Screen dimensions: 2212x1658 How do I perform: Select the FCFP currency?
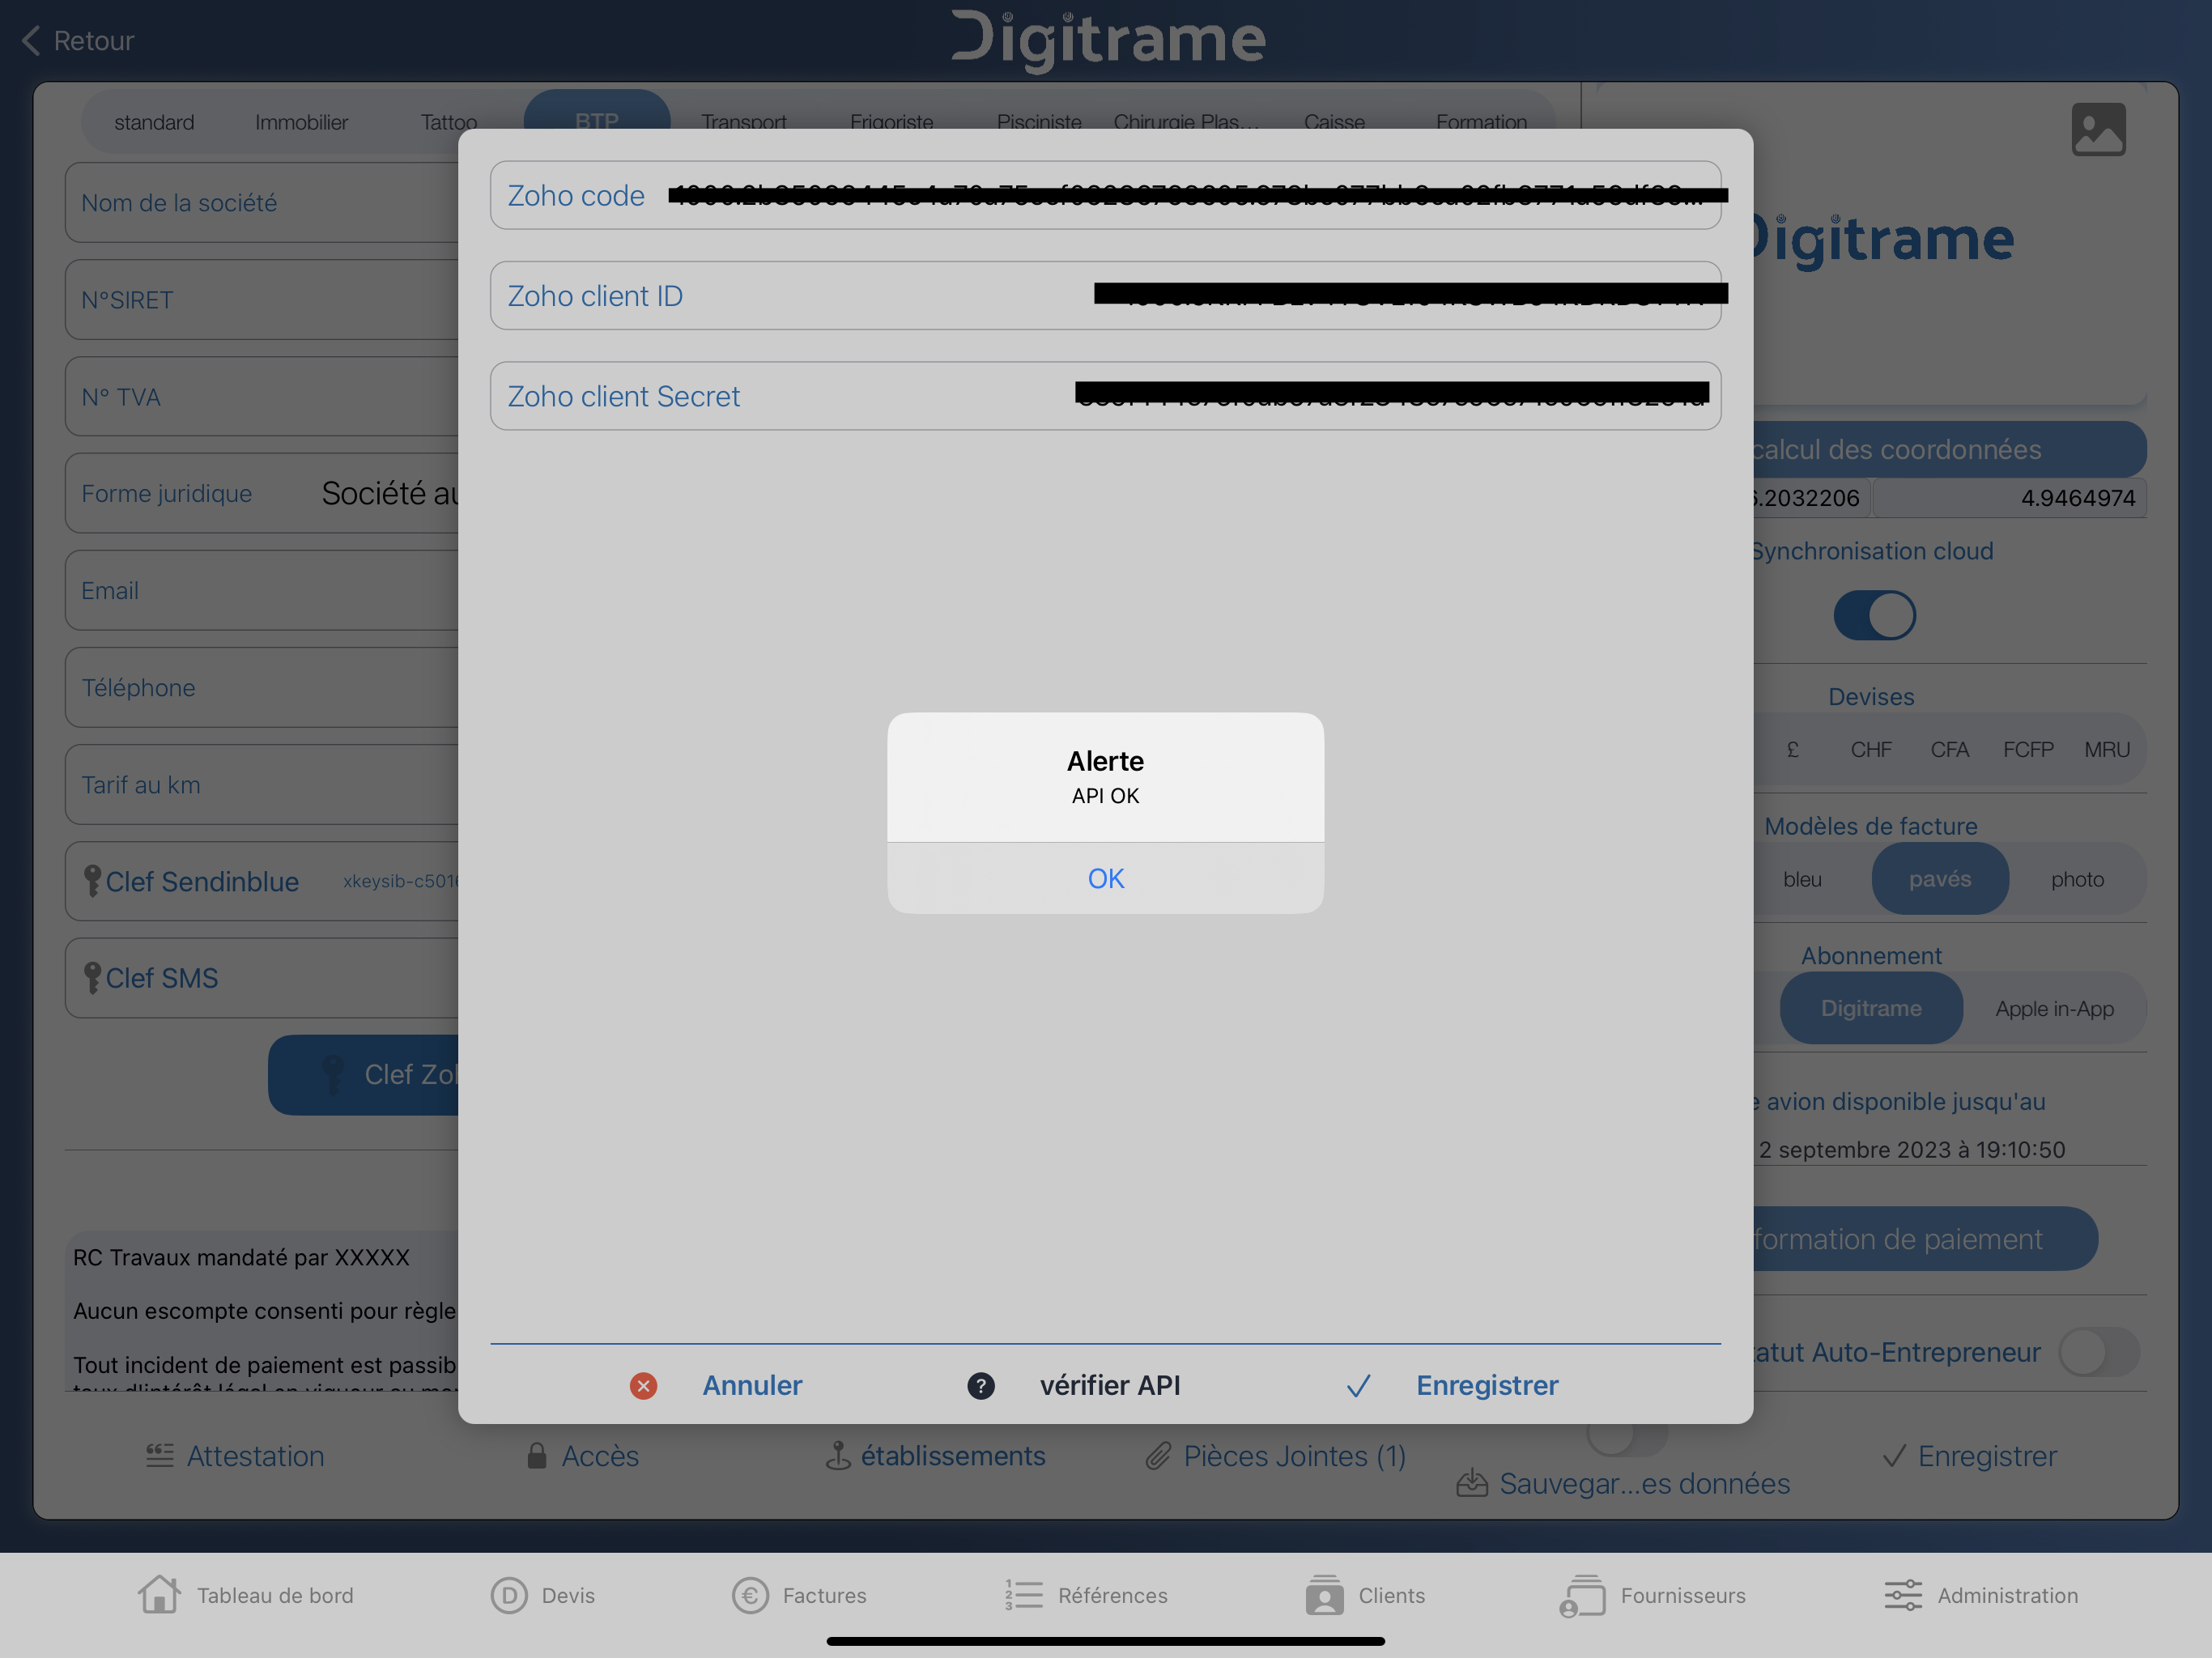coord(2028,749)
